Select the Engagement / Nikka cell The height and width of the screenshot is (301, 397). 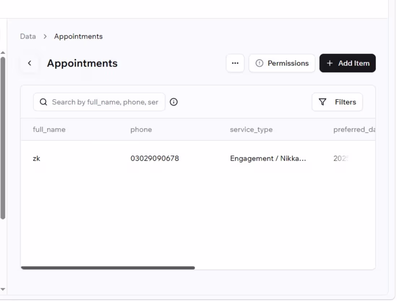[268, 158]
